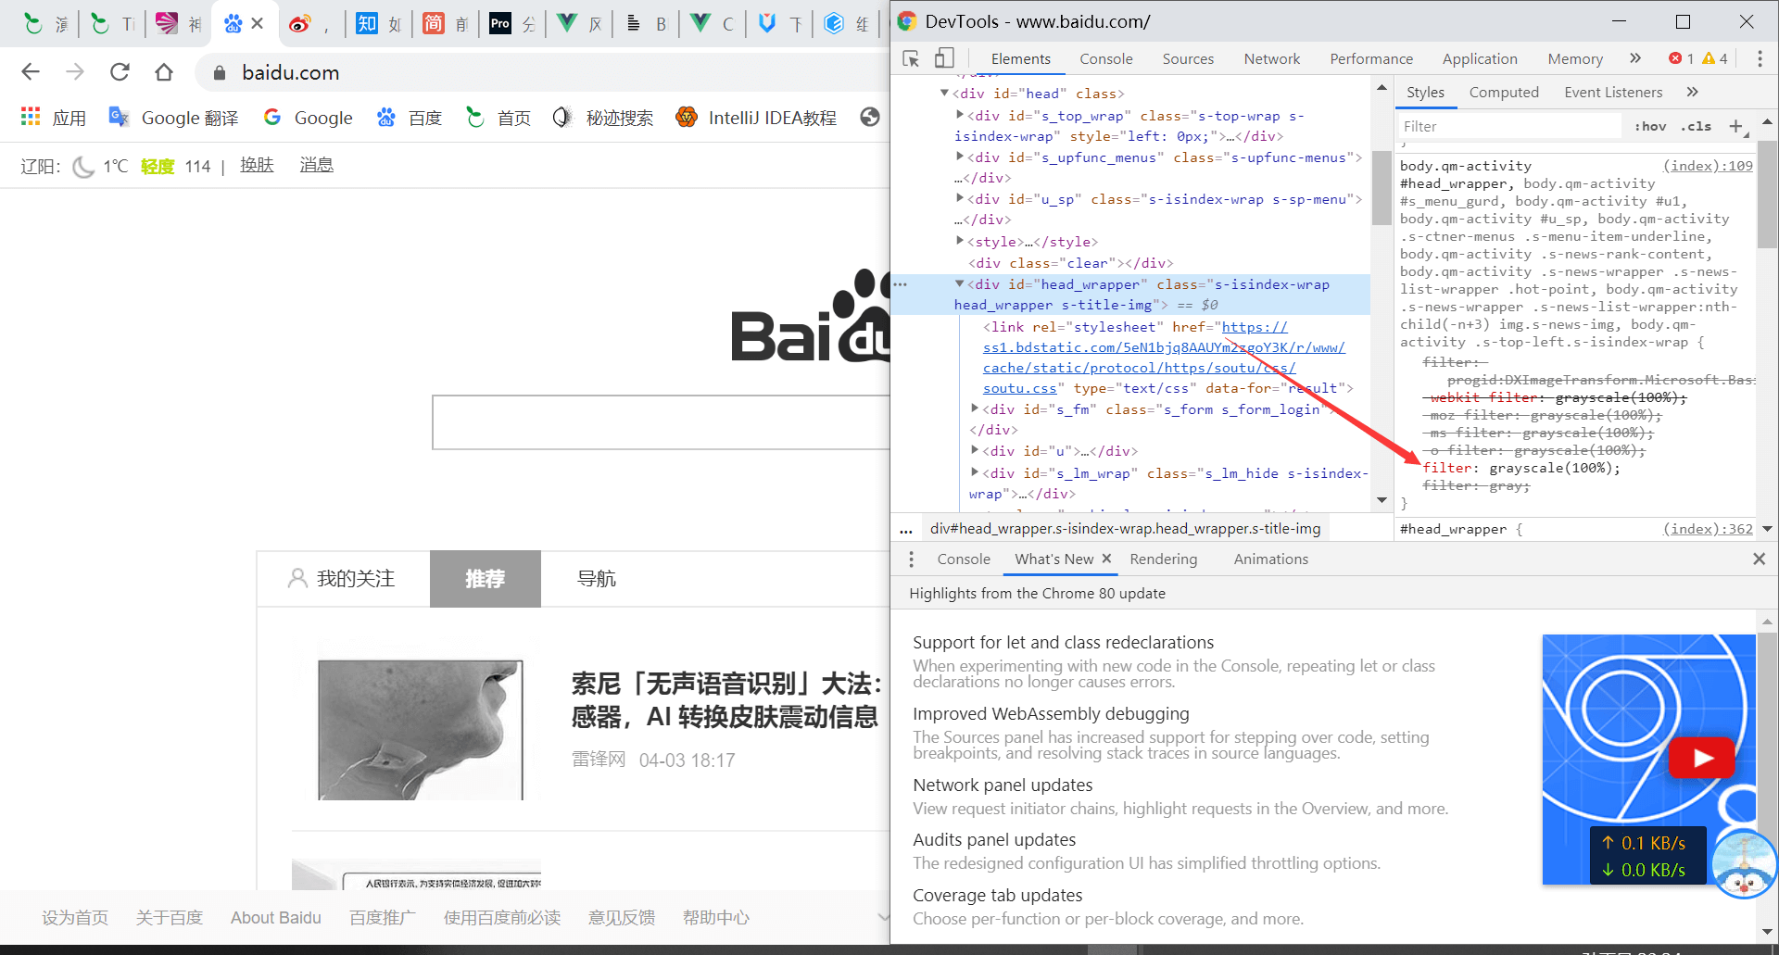Select the Computed styles tab

click(1504, 92)
